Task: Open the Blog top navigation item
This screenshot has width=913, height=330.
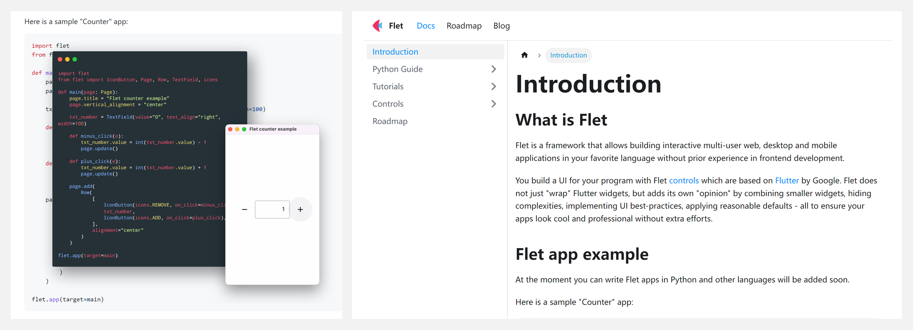Action: 501,26
